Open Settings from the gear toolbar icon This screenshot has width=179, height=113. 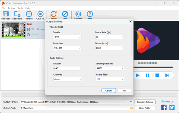click(x=78, y=14)
